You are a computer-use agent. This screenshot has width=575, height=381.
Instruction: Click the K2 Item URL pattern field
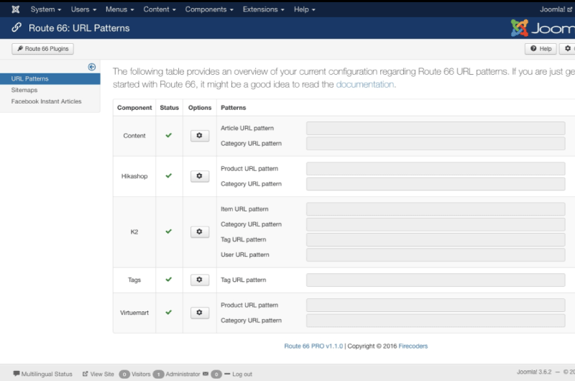[x=436, y=209]
